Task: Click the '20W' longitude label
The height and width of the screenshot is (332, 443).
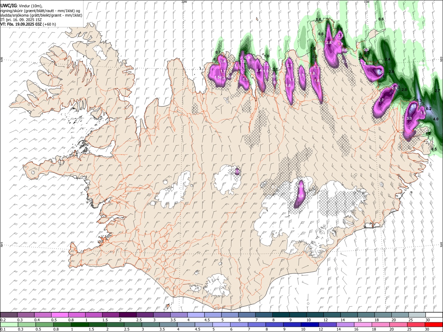Action: pos(184,2)
